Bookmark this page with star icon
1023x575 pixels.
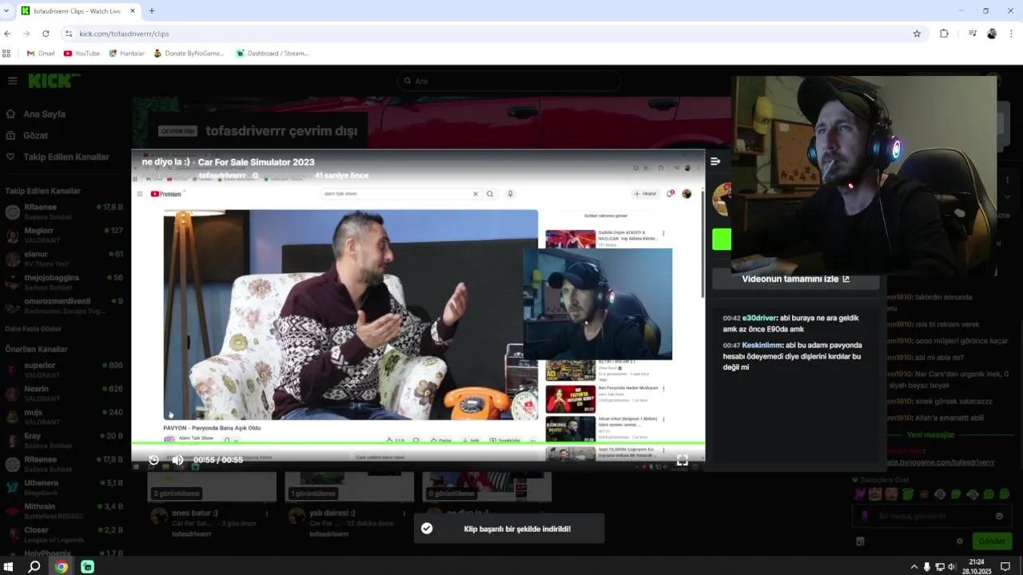pos(917,34)
